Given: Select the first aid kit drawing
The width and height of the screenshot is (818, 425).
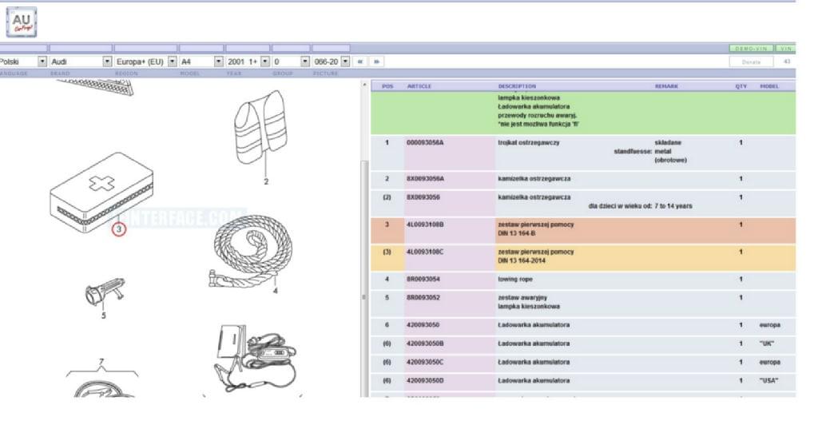Looking at the screenshot, I should pos(101,192).
